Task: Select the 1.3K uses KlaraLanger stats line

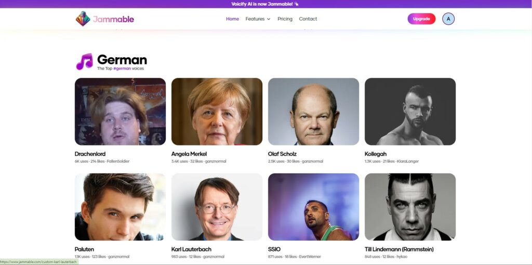Action: (x=392, y=161)
